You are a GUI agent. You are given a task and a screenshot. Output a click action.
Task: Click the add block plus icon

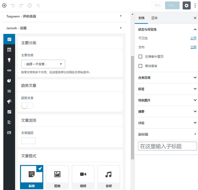click(x=4, y=5)
